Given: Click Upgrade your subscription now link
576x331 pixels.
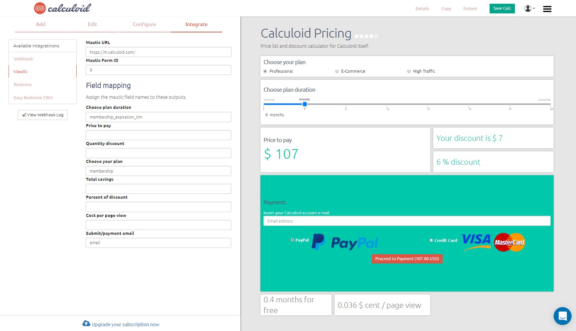Looking at the screenshot, I should click(x=126, y=324).
